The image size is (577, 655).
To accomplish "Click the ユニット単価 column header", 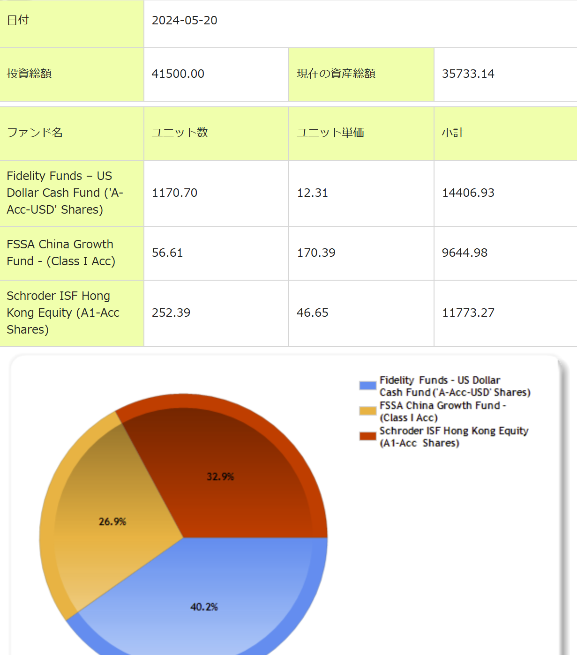I will (x=330, y=133).
